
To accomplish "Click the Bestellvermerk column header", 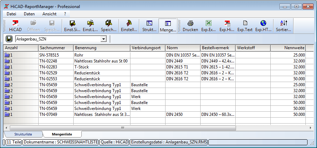I will pos(218,48).
